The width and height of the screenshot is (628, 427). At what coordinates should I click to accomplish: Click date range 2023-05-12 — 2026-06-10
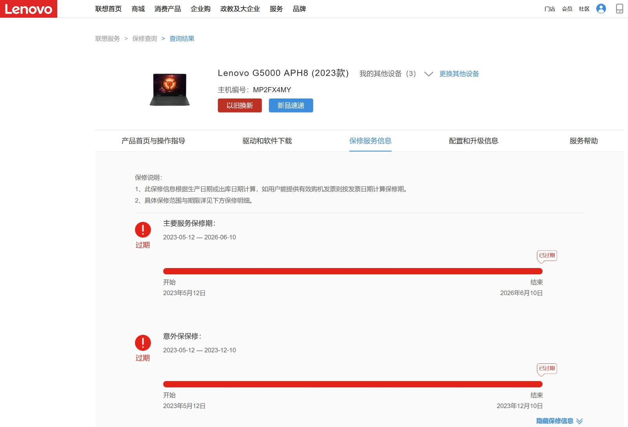coord(199,237)
